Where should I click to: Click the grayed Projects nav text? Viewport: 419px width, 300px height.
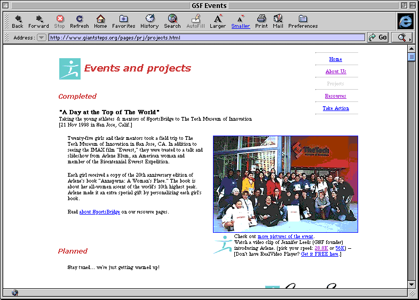(x=335, y=84)
